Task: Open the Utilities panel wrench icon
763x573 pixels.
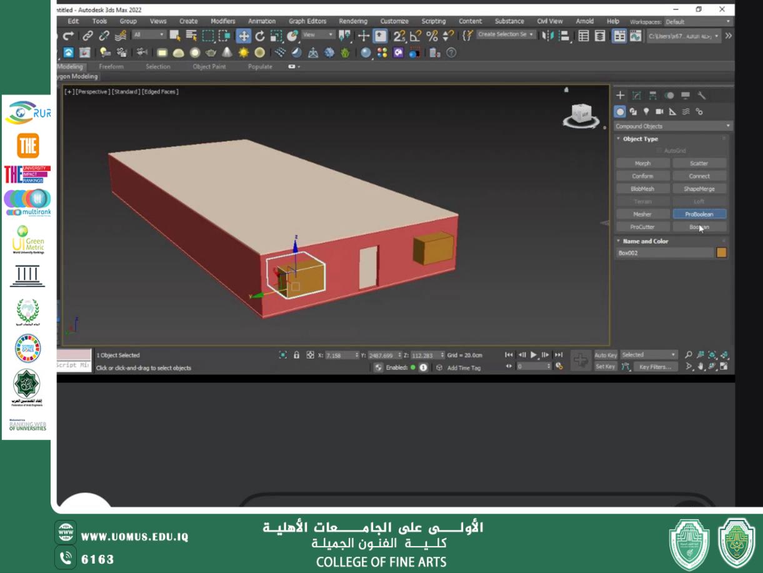Action: pos(702,96)
